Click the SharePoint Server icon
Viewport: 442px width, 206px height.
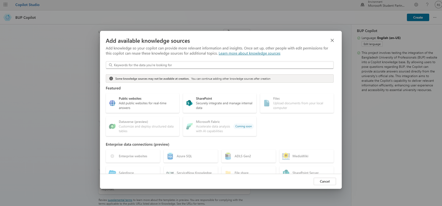[286, 172]
